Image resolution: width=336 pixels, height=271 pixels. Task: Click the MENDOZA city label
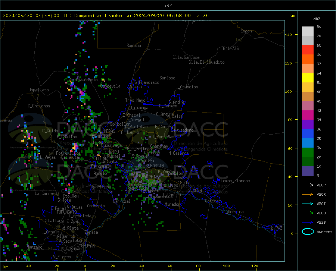[100, 136]
